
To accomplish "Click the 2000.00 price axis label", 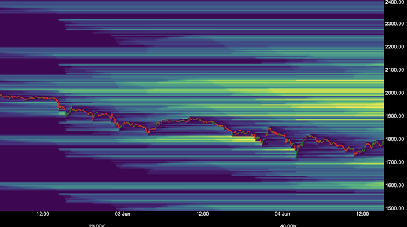I will coord(394,93).
